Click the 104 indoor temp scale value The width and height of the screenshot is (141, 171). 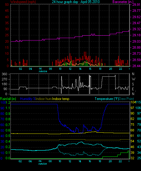[x=133, y=102]
